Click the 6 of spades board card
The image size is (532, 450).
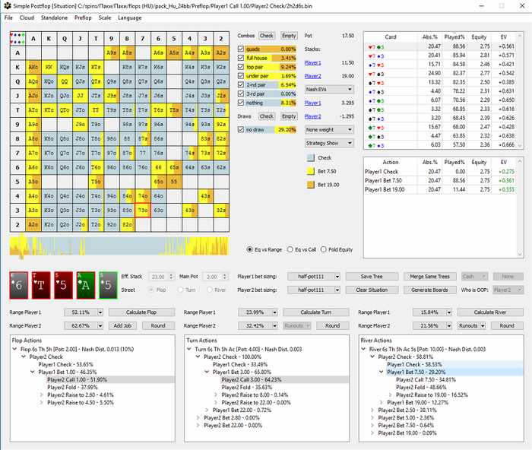(x=19, y=285)
